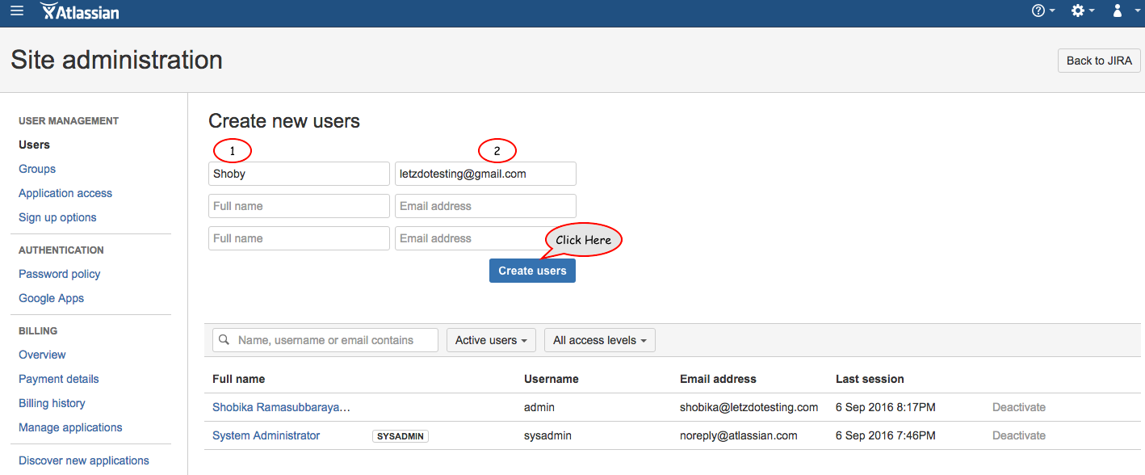Focus the second Full name field
The width and height of the screenshot is (1145, 475).
[x=299, y=206]
